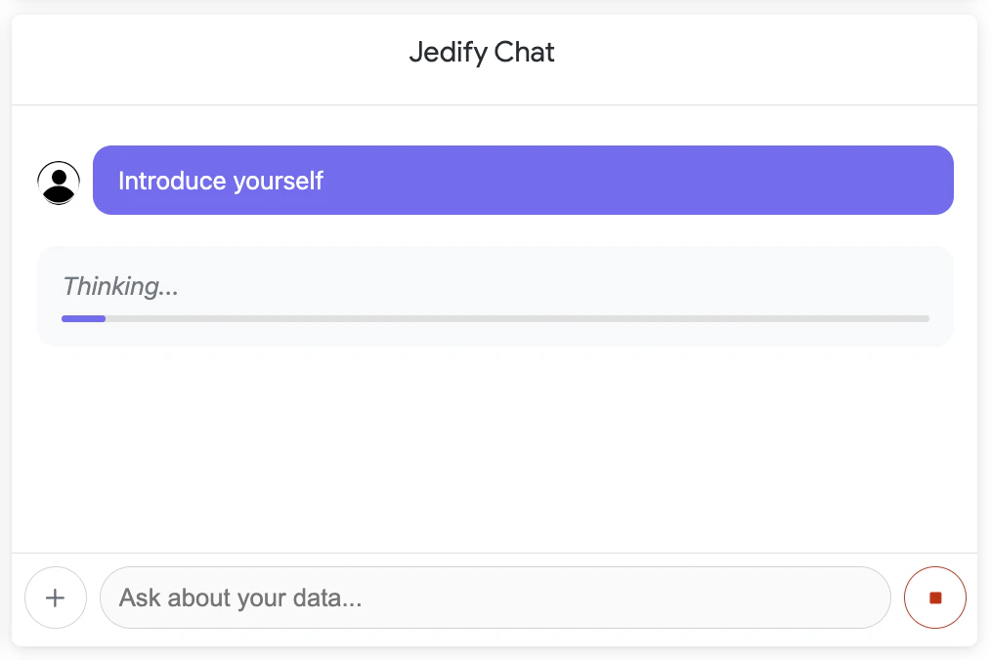Click the Thinking... status text
The height and width of the screenshot is (660, 991).
point(120,286)
